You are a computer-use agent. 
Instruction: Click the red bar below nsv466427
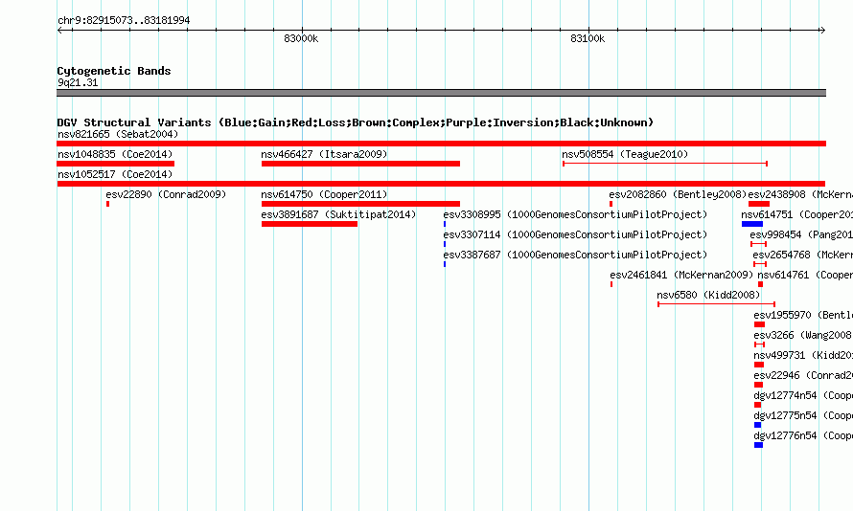[360, 164]
